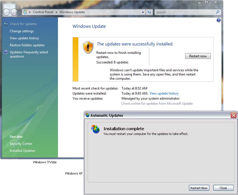Viewport: 238px width, 195px height.
Task: Click the Back navigation arrow
Action: [6, 12]
